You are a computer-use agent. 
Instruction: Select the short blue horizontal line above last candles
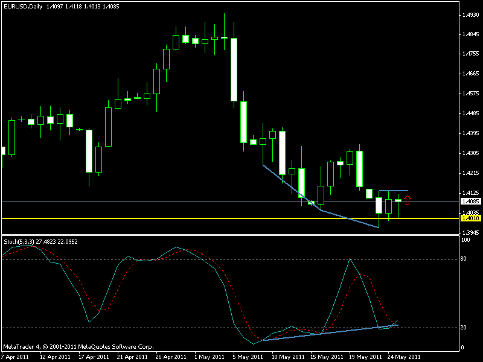click(x=394, y=191)
